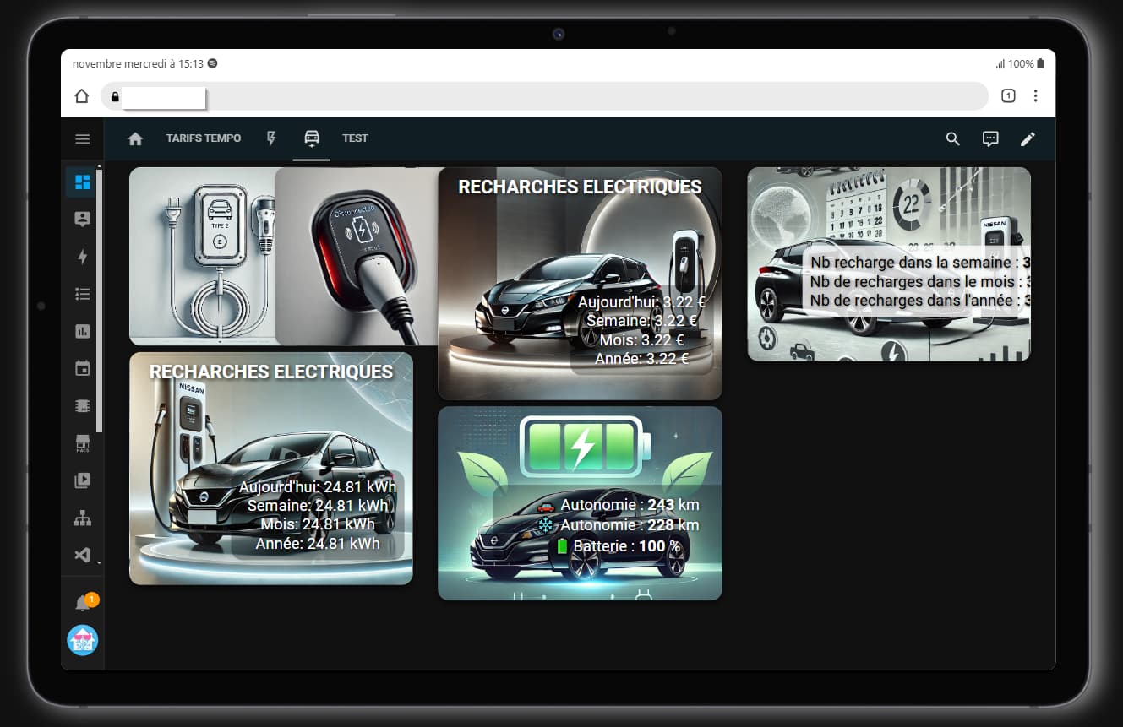Image resolution: width=1123 pixels, height=727 pixels.
Task: Click "Autonomie : 243 km" line
Action: (x=619, y=505)
